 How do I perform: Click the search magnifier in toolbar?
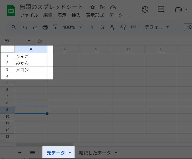[14, 27]
